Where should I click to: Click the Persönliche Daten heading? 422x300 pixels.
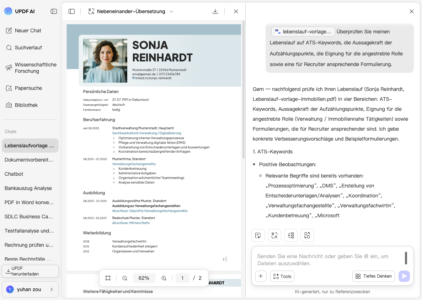[x=101, y=92]
